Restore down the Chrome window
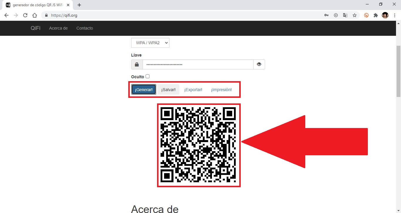401x213 pixels. coord(381,4)
